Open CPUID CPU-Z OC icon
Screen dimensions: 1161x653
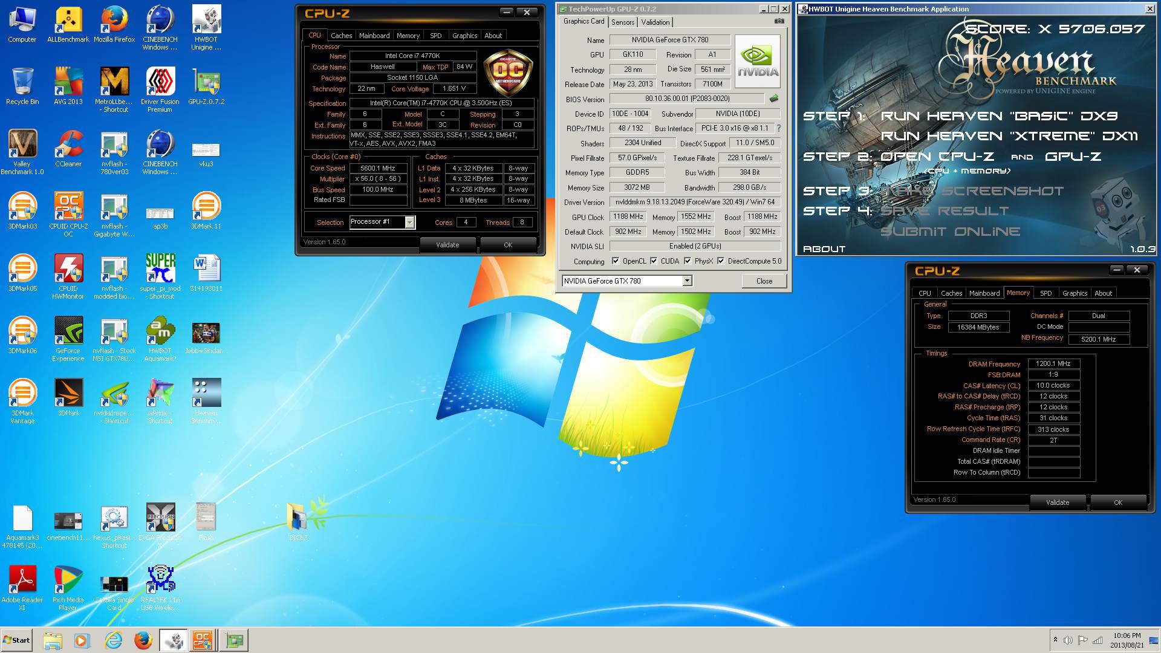[x=68, y=215]
